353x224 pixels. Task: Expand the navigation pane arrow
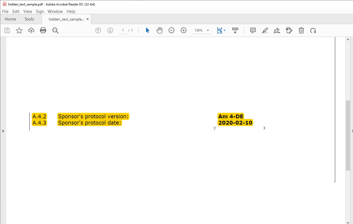pos(3,131)
